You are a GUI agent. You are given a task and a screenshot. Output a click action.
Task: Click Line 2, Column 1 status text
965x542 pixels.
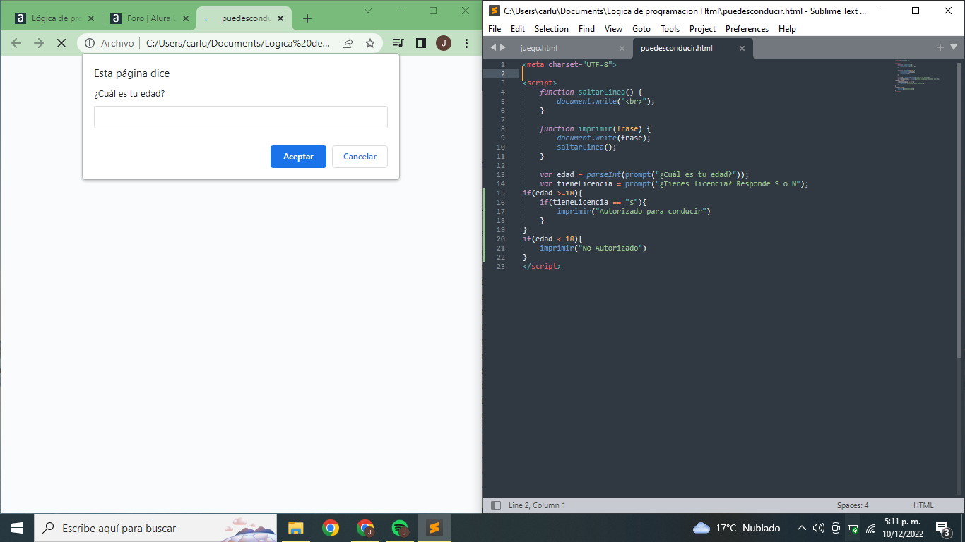[x=537, y=505]
